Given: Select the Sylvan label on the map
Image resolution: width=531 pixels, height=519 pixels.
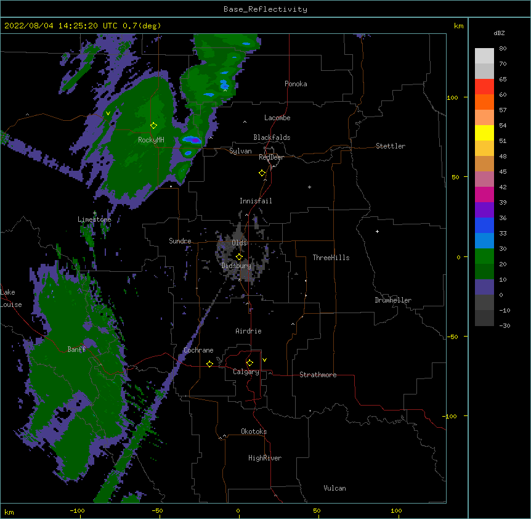Looking at the screenshot, I should pyautogui.click(x=240, y=151).
